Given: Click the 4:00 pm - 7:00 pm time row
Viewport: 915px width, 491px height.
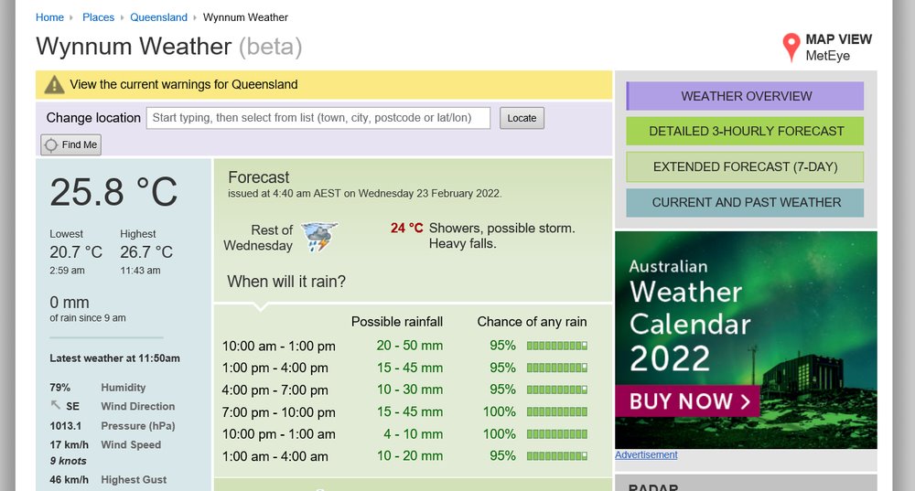Looking at the screenshot, I should point(274,390).
